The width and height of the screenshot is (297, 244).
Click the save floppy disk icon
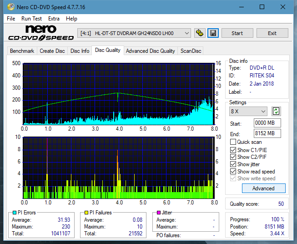[213, 33]
